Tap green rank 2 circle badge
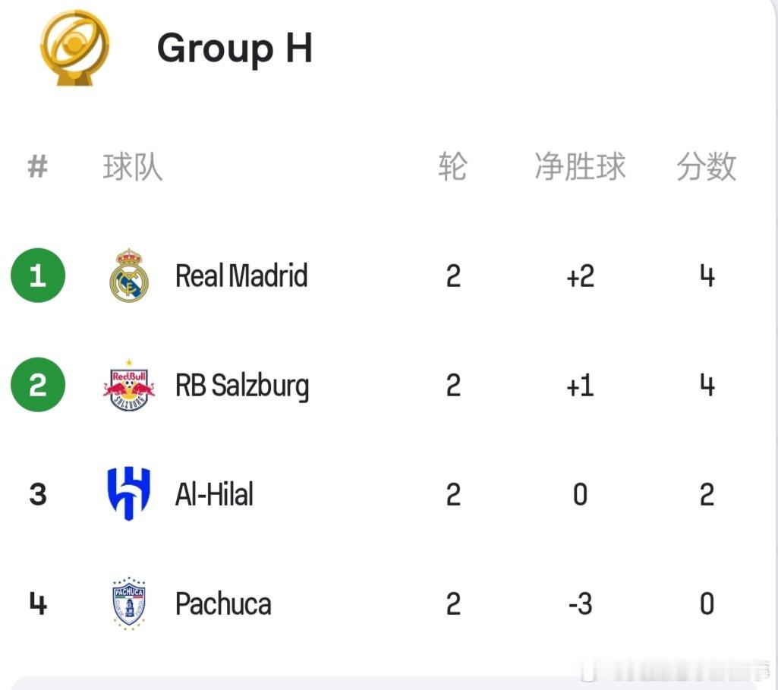Screen dimensions: 778x690 click(38, 385)
